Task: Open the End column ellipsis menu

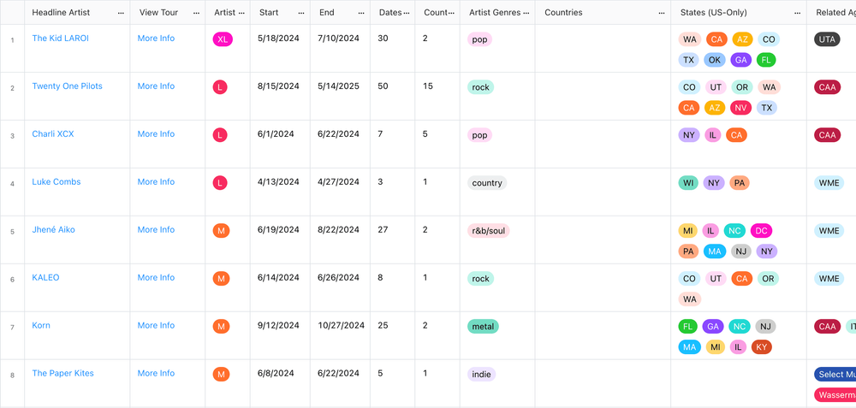Action: [x=361, y=13]
